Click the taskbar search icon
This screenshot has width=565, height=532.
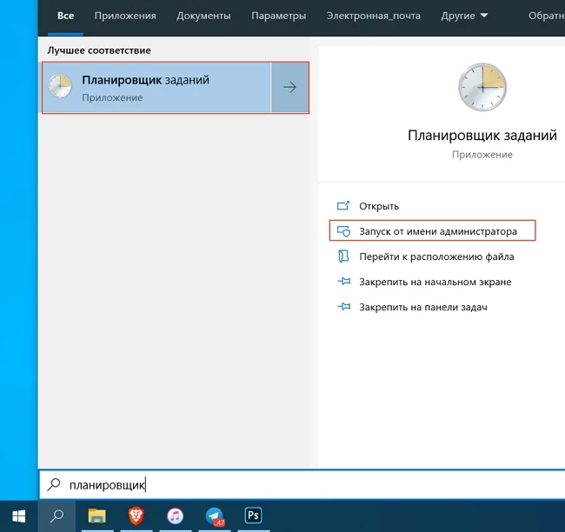[x=56, y=516]
